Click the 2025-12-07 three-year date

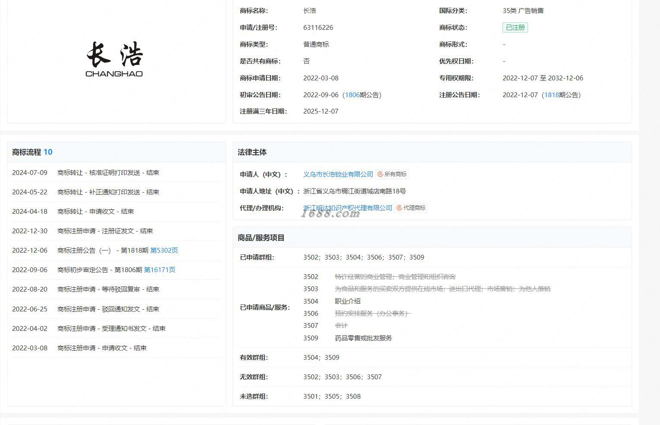321,111
